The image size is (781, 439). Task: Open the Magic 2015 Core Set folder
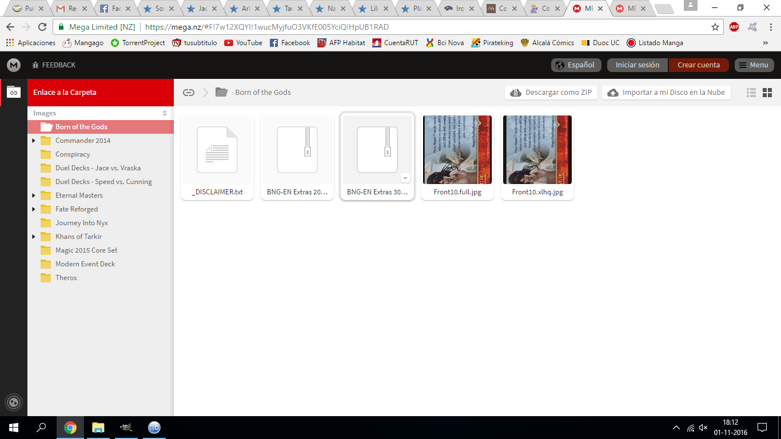coord(86,250)
